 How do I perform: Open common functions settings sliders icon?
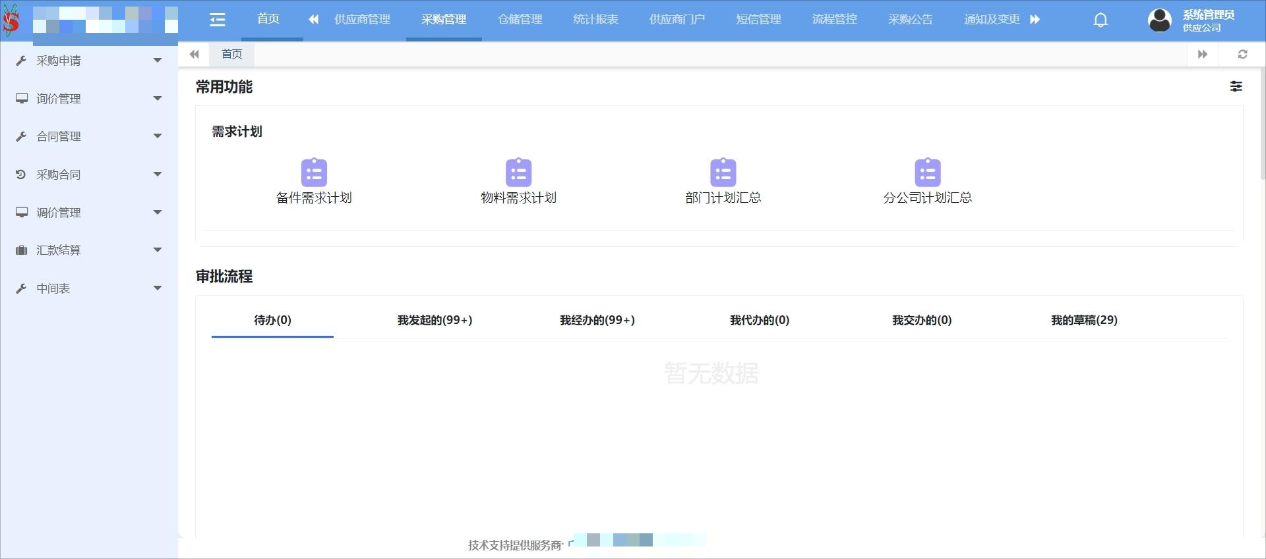pyautogui.click(x=1236, y=86)
